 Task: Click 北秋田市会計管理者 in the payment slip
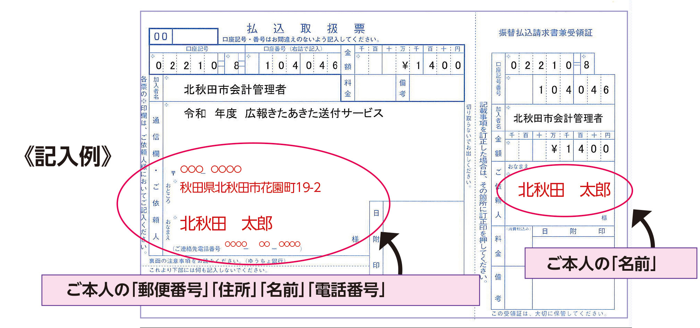(235, 90)
